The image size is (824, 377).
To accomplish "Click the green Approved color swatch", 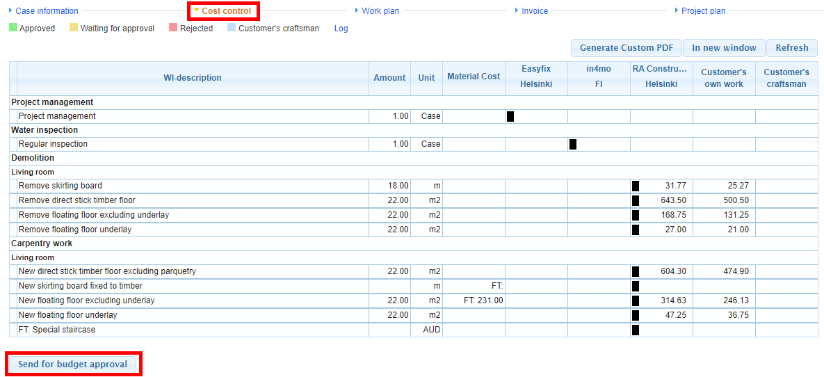I will click(x=13, y=28).
